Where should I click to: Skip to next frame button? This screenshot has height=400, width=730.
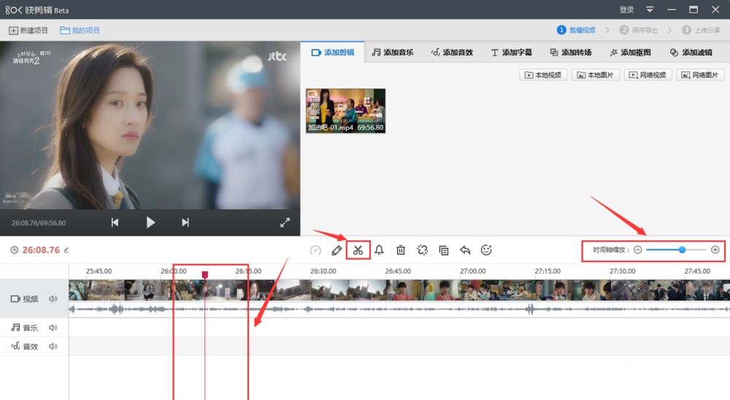[185, 223]
